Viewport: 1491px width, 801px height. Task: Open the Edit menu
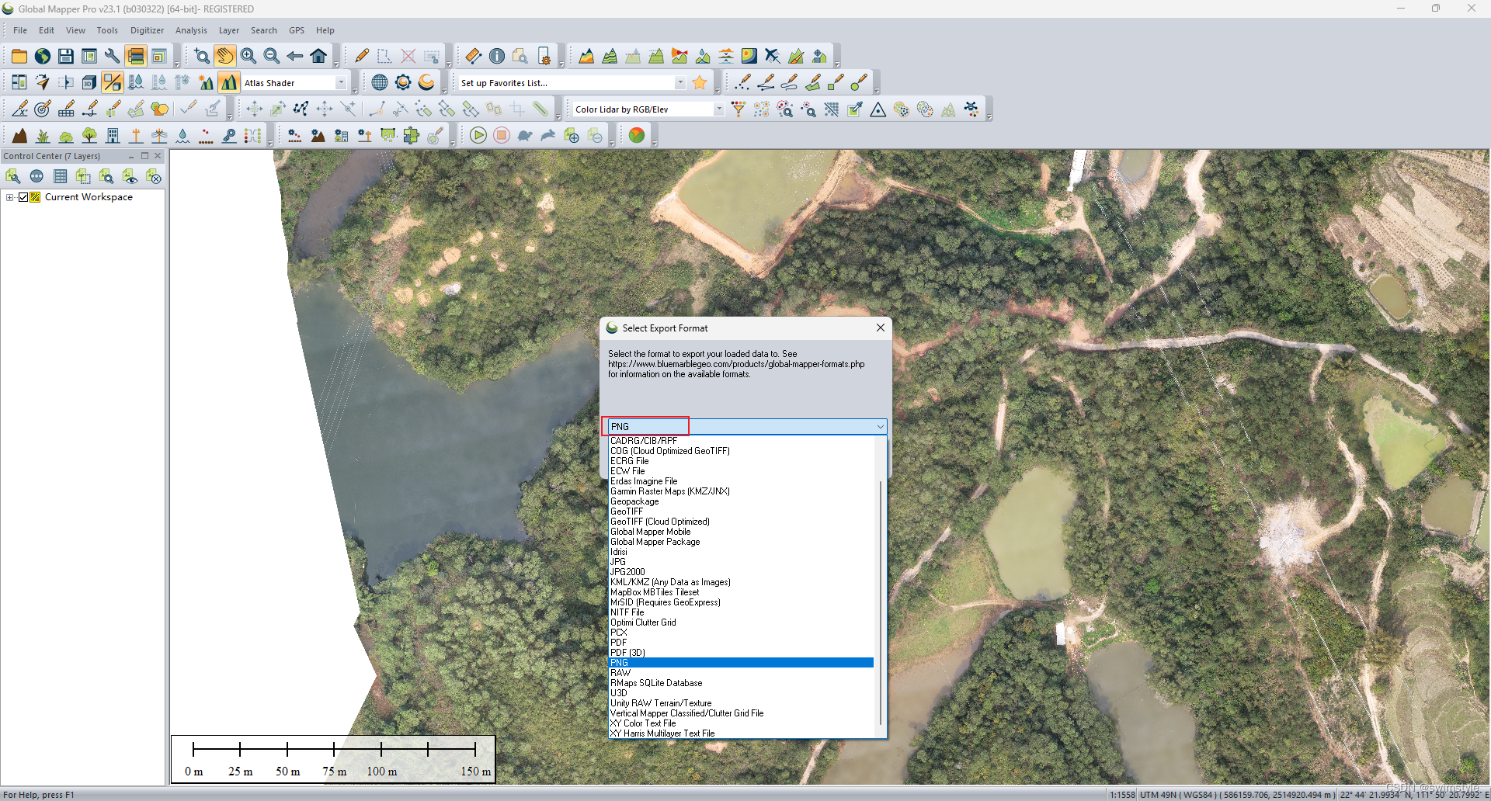coord(47,30)
